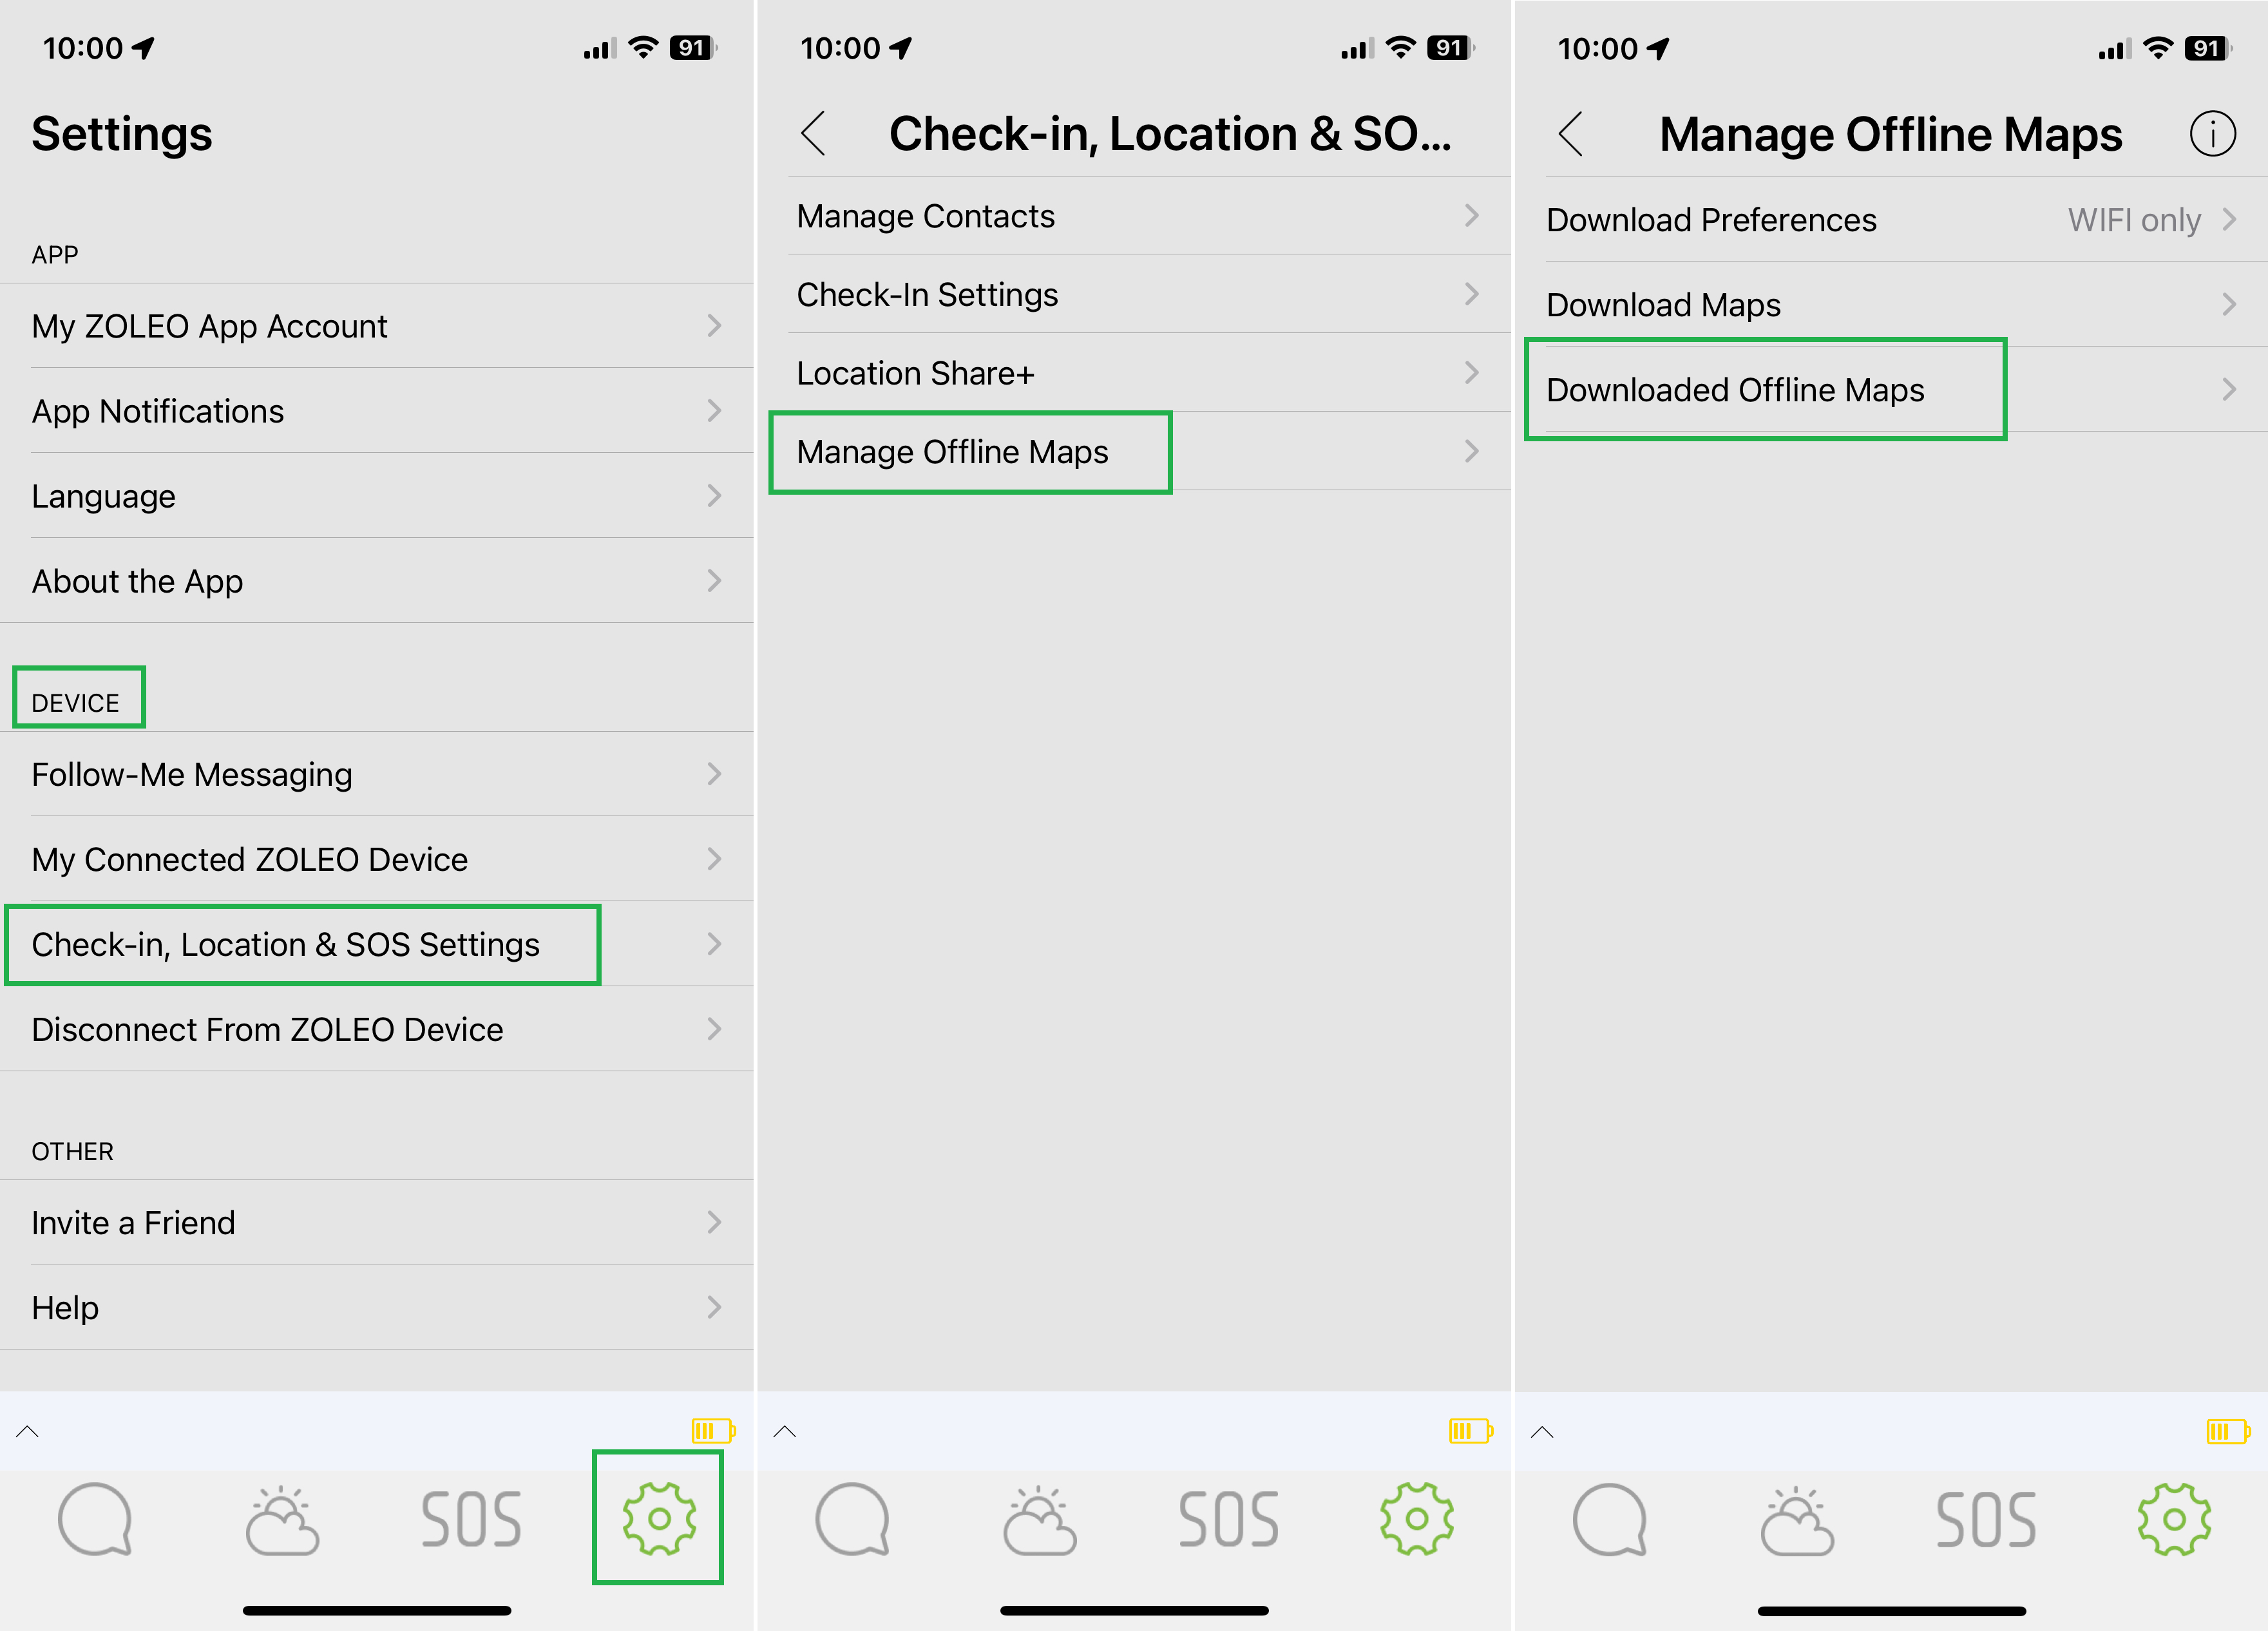
Task: Expand status drawer caret on Settings screen
Action: (28, 1431)
